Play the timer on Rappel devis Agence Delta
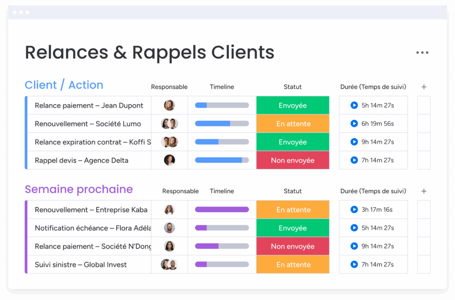 [354, 160]
